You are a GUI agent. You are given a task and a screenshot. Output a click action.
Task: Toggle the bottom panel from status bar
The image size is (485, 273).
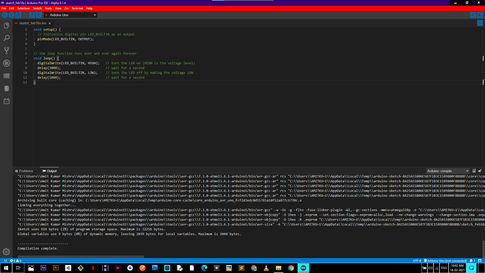click(x=480, y=261)
